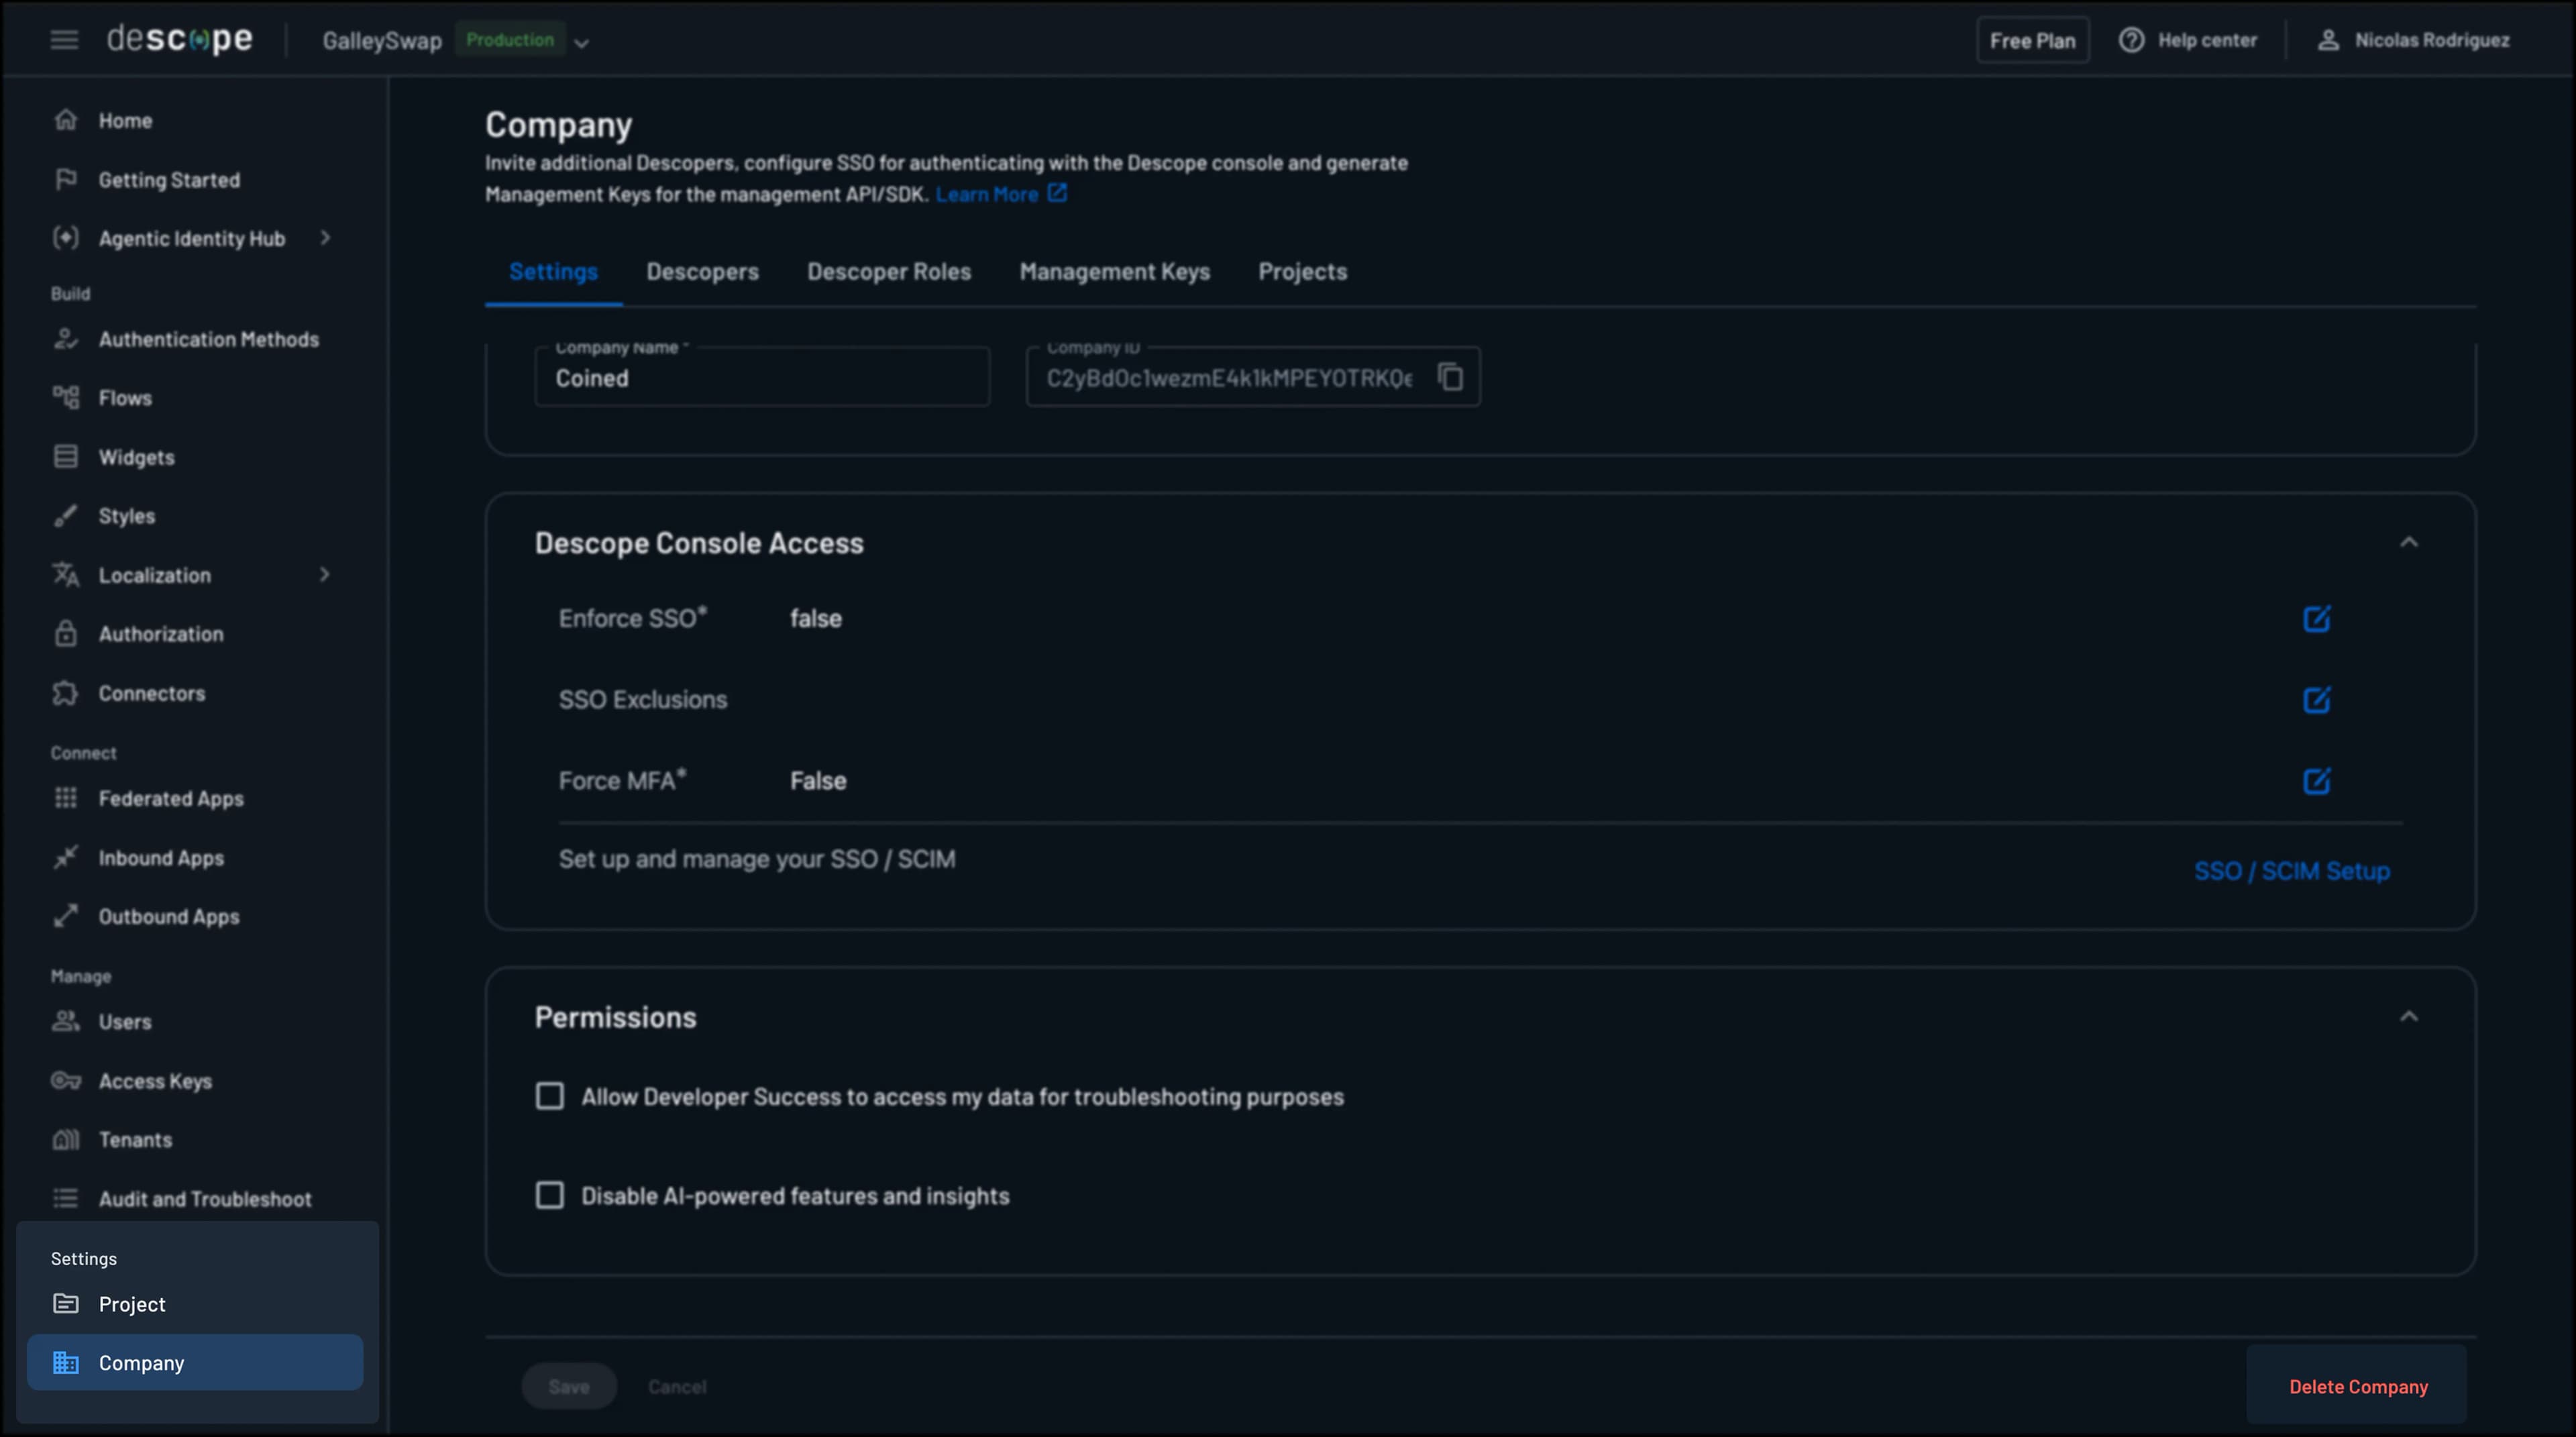Image resolution: width=2576 pixels, height=1437 pixels.
Task: Open the Production environment dropdown
Action: click(x=581, y=43)
